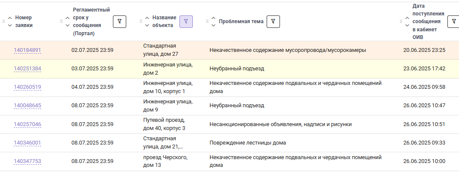
Task: Sort Регламентный срок column ascending
Action: (67, 18)
